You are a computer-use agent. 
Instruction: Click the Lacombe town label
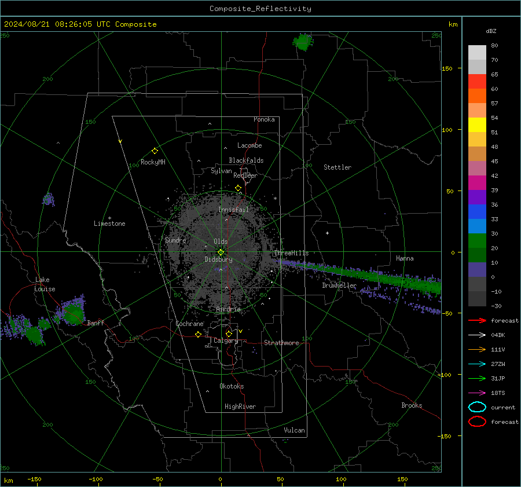[x=250, y=145]
